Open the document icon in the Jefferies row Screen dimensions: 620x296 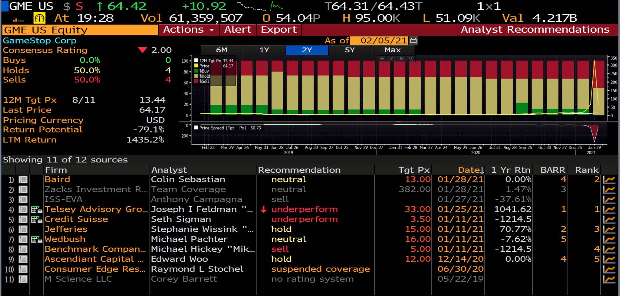click(x=23, y=229)
